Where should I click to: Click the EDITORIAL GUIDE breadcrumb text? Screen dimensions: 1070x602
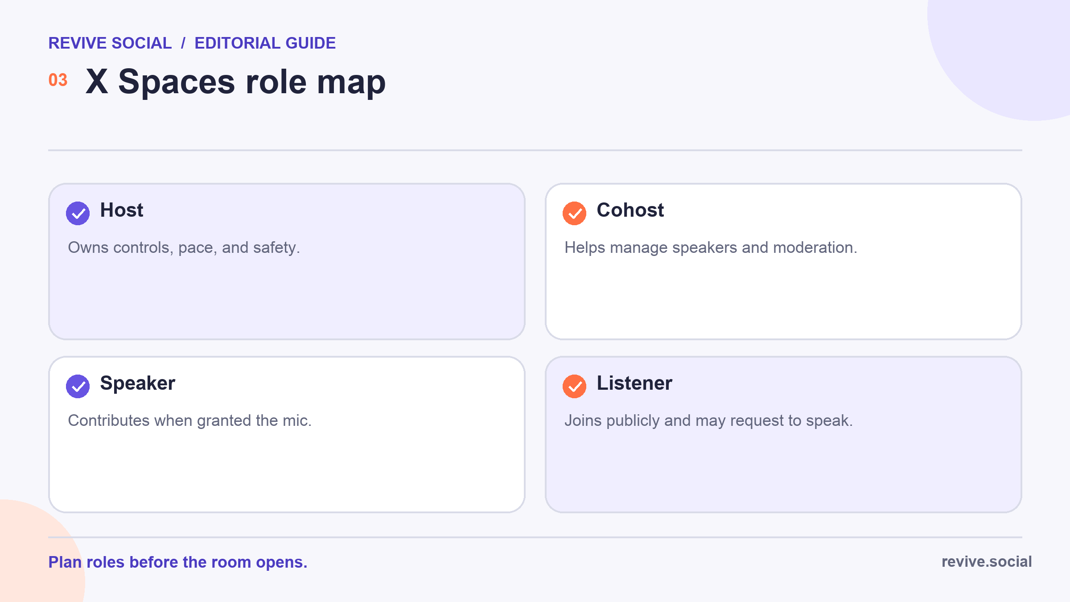click(265, 43)
